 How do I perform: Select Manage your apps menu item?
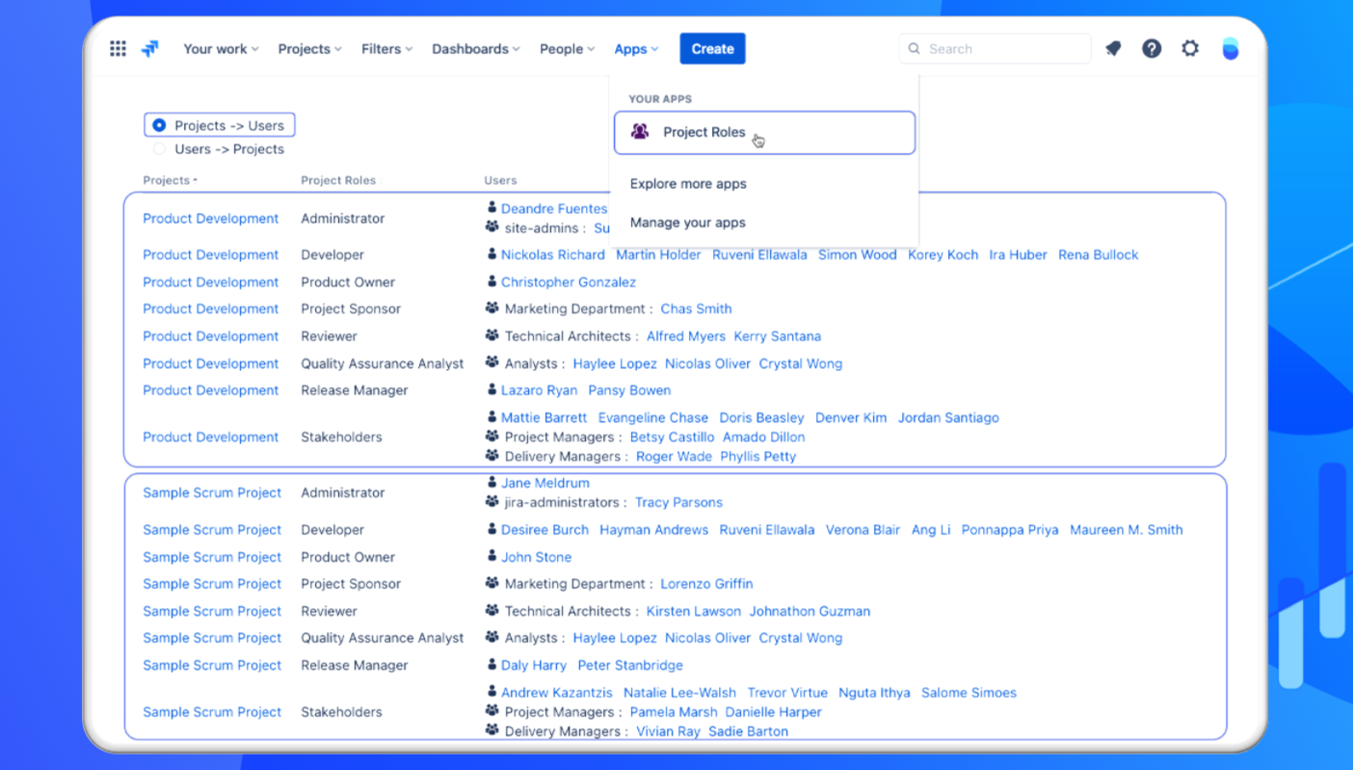pos(688,223)
